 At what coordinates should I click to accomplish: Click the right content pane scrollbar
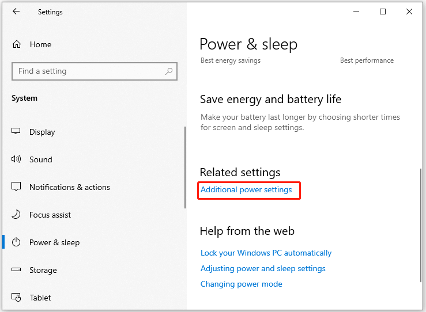click(421, 225)
